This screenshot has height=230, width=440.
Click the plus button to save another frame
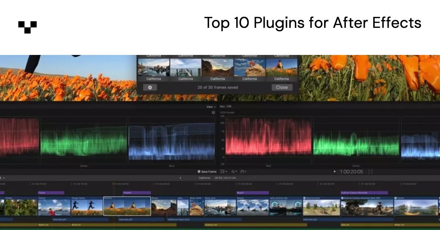coord(150,87)
